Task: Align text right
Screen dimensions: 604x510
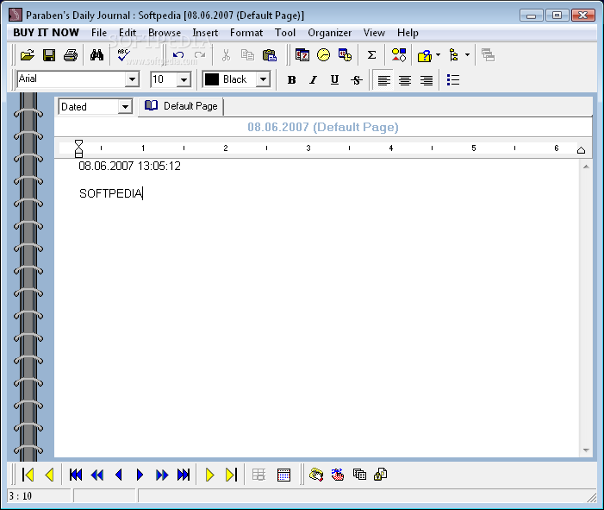Action: point(427,80)
